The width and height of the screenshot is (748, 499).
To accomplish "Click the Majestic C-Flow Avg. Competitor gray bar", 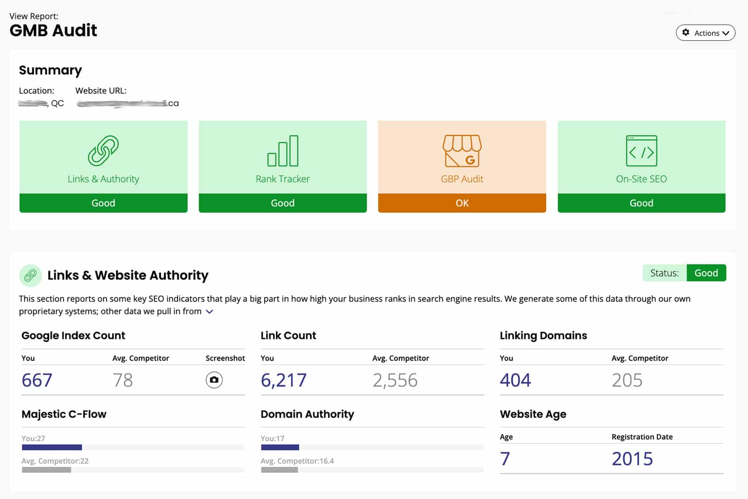I will point(46,470).
